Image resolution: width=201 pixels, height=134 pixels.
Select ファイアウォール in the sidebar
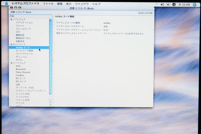point(24,54)
